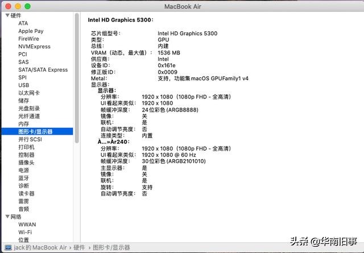Click 30位彩色 (ARGB2101010) value
The image size is (364, 253).
point(174,161)
